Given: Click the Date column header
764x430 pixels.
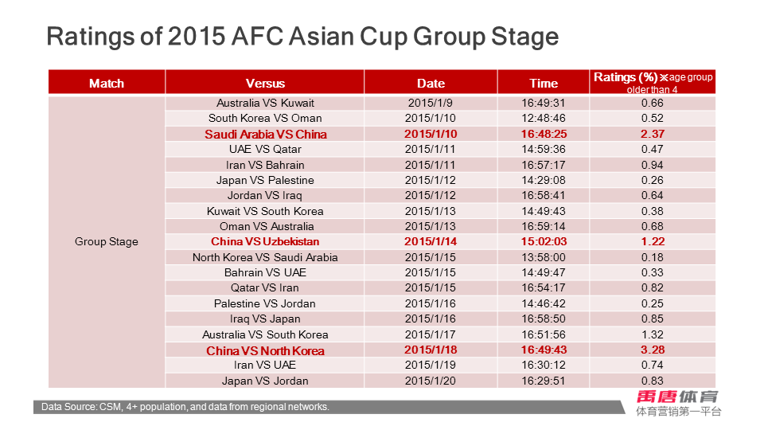Looking at the screenshot, I should 431,83.
